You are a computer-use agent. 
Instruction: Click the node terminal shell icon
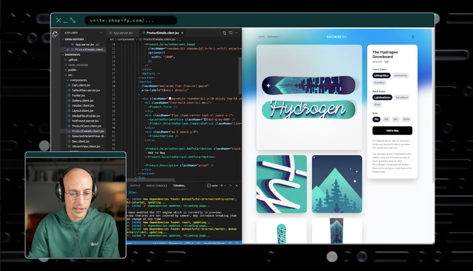tap(209, 186)
